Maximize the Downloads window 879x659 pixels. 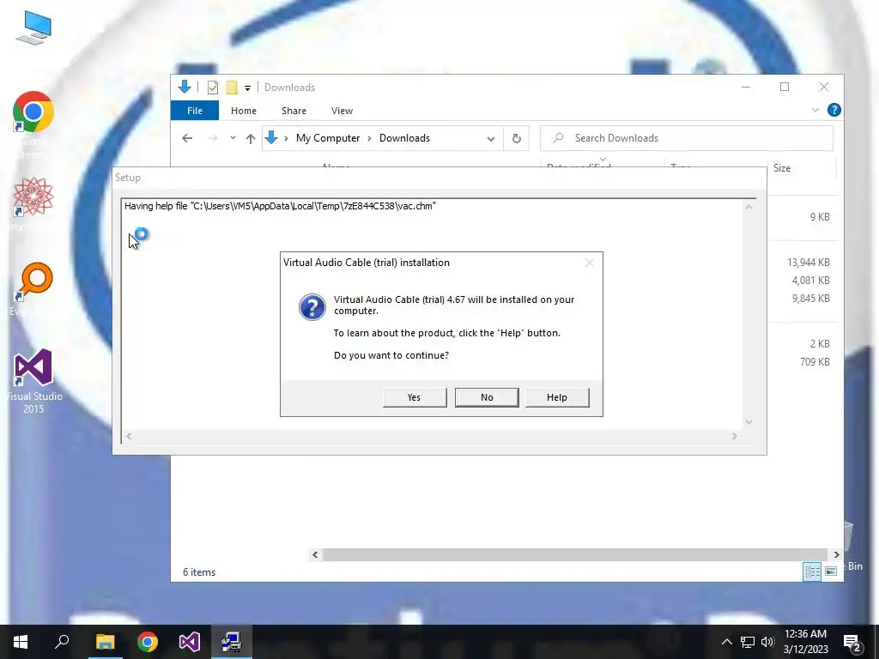coord(785,87)
